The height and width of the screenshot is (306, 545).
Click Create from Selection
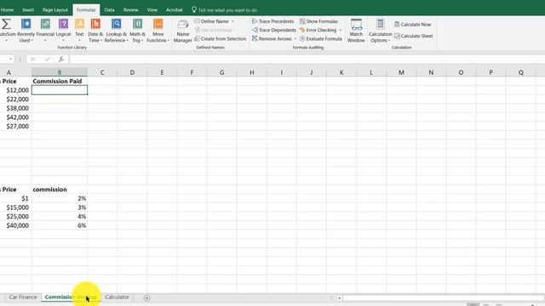(220, 39)
